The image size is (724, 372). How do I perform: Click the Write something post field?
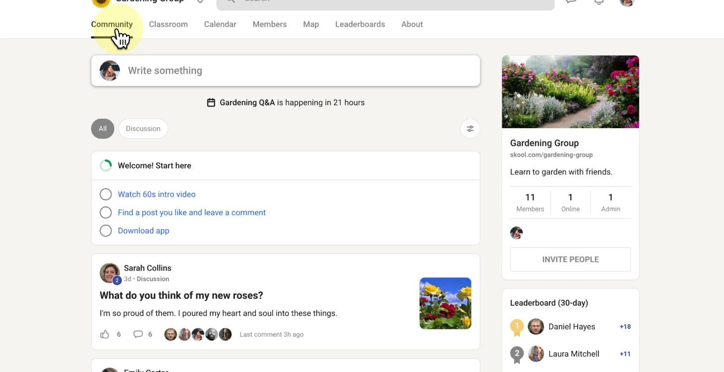tap(298, 71)
